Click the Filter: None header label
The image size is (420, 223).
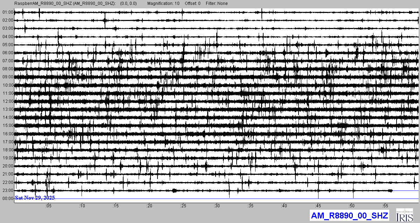click(216, 3)
